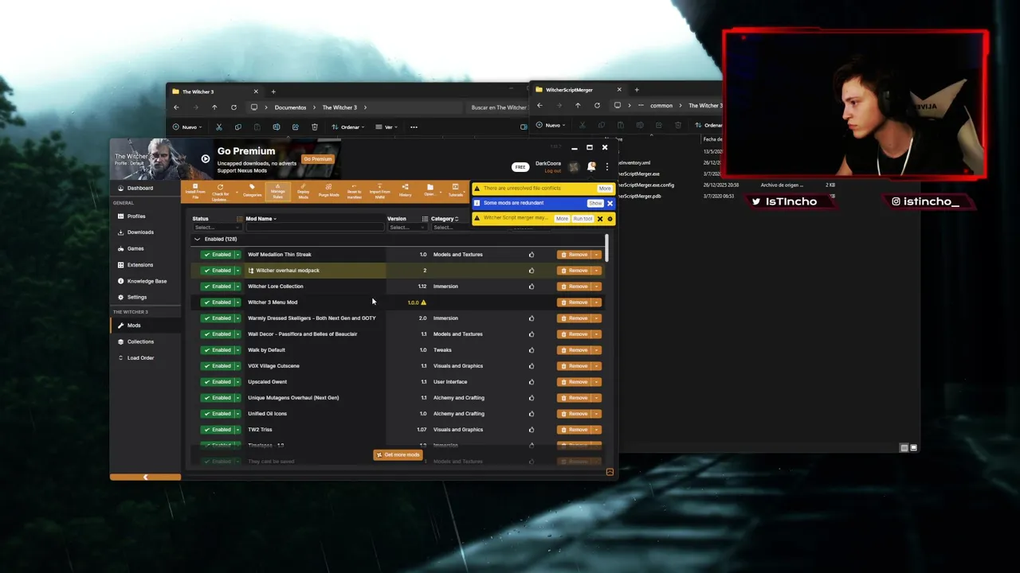The image size is (1020, 573).
Task: Endorse Walk by Default mod
Action: pos(532,350)
